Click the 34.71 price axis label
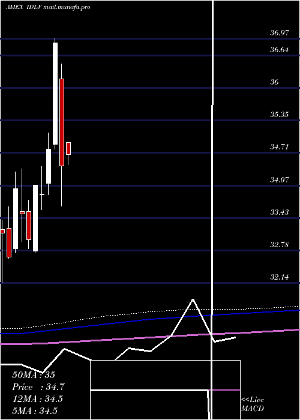 coord(280,147)
